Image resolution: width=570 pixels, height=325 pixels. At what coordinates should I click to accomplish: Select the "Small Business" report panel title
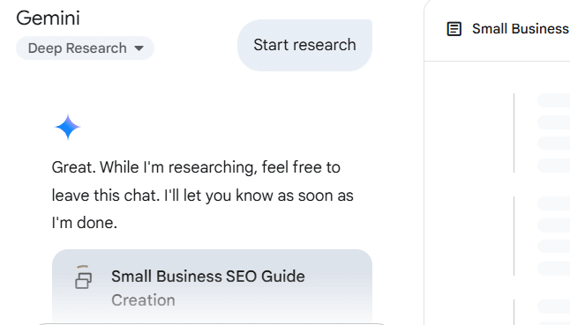click(x=521, y=29)
